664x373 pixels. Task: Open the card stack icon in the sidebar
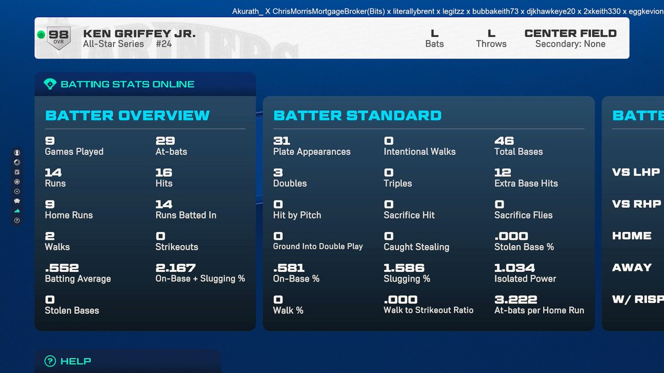[x=17, y=201]
